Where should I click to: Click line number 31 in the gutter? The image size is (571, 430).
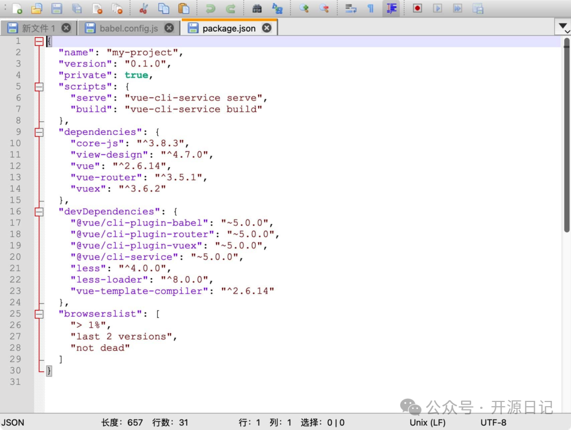15,382
